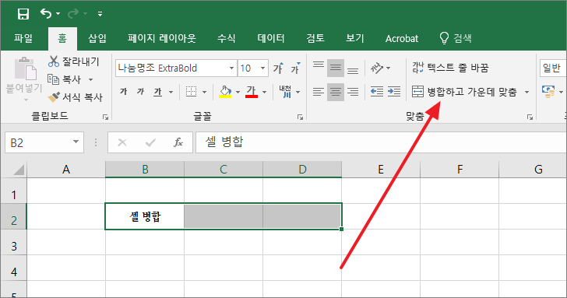The width and height of the screenshot is (567, 298).
Task: Open the 페이지 레이아웃 tab
Action: point(162,38)
